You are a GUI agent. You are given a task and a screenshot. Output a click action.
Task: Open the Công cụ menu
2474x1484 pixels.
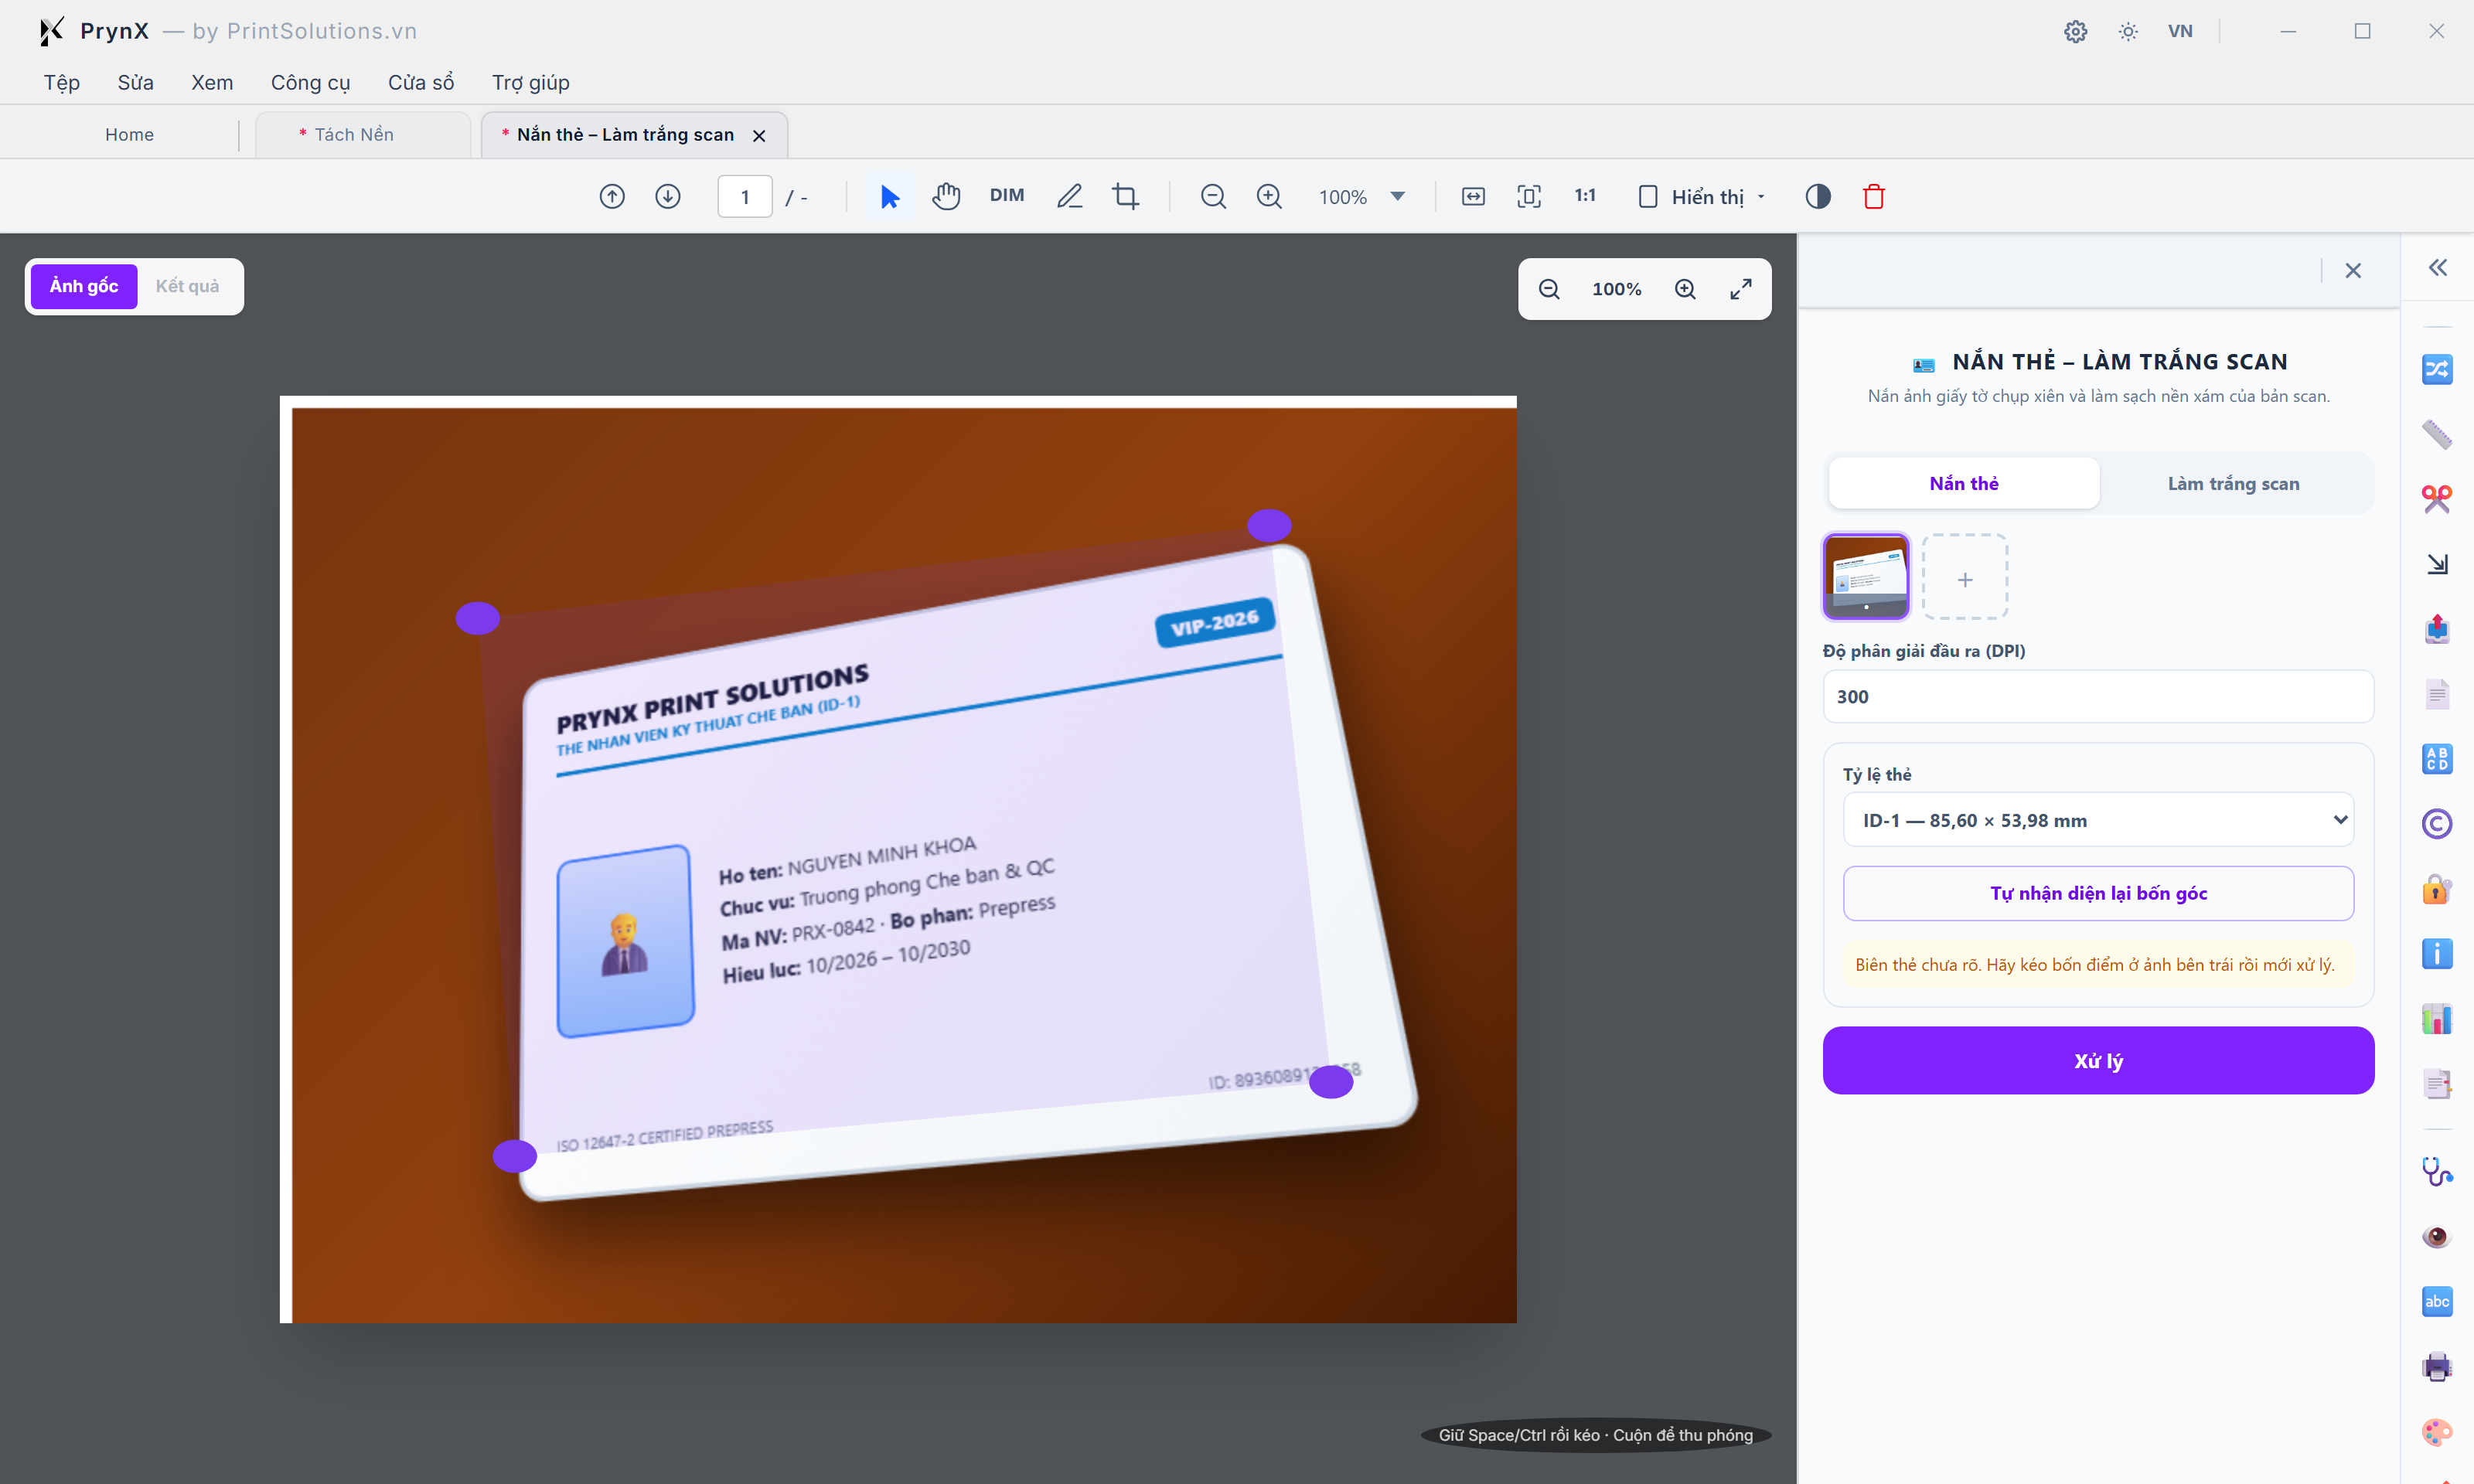tap(310, 82)
